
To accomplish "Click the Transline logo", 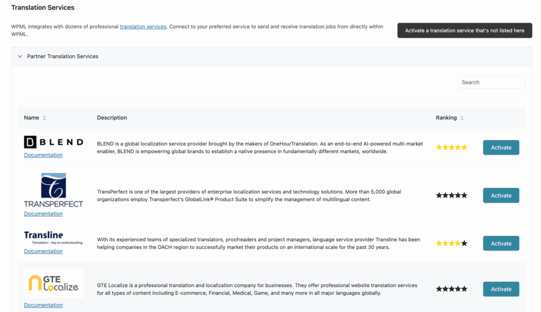I will 53,238.
